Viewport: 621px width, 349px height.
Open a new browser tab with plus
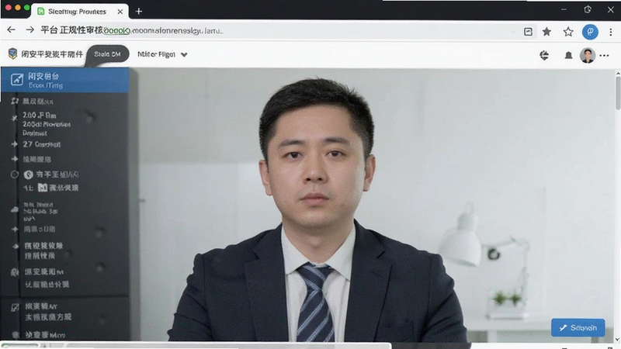tap(139, 12)
